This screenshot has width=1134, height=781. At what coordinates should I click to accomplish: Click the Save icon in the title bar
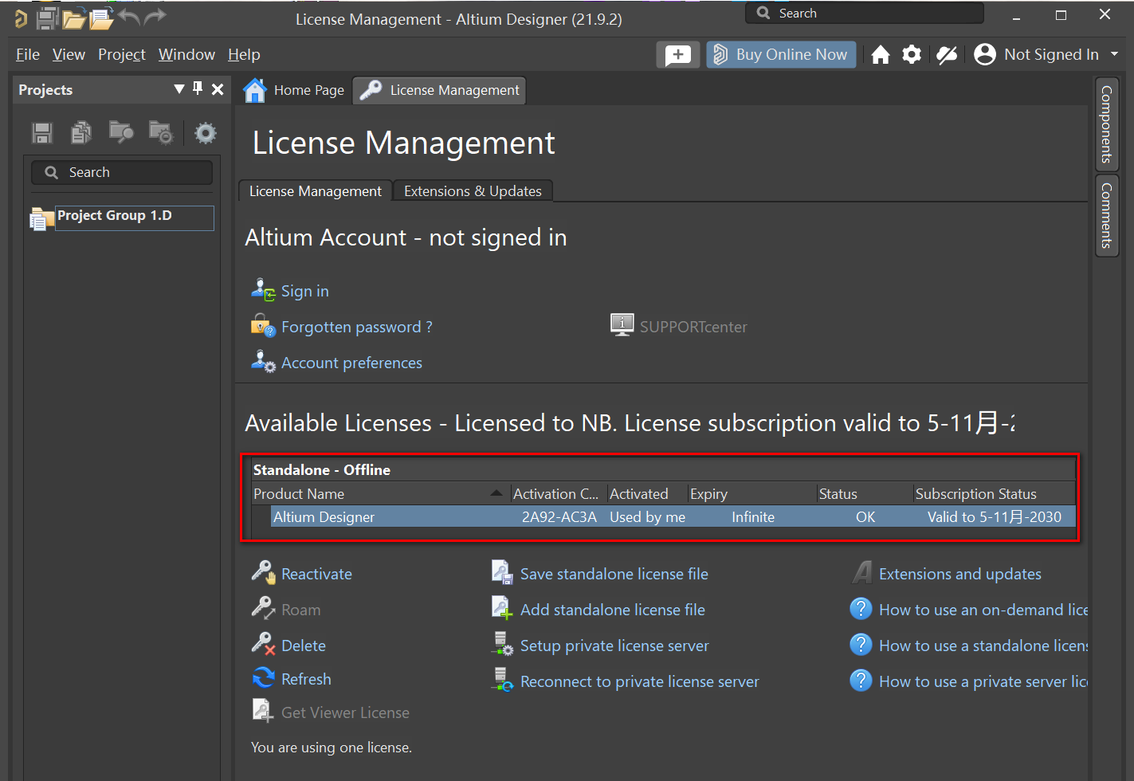48,18
